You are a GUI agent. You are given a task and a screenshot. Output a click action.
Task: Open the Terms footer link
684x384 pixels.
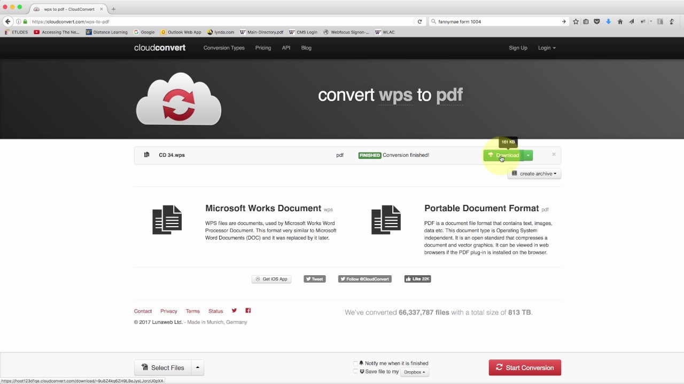click(193, 311)
